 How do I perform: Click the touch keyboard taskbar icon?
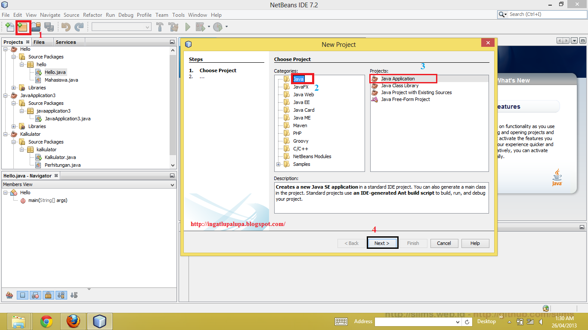[341, 321]
